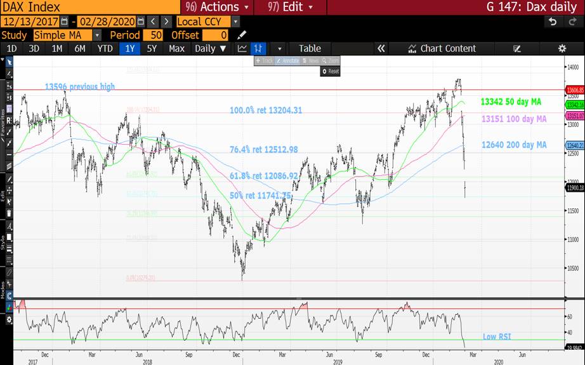Collapse panel with double chevron icon
The height and width of the screenshot is (365, 585).
click(381, 48)
